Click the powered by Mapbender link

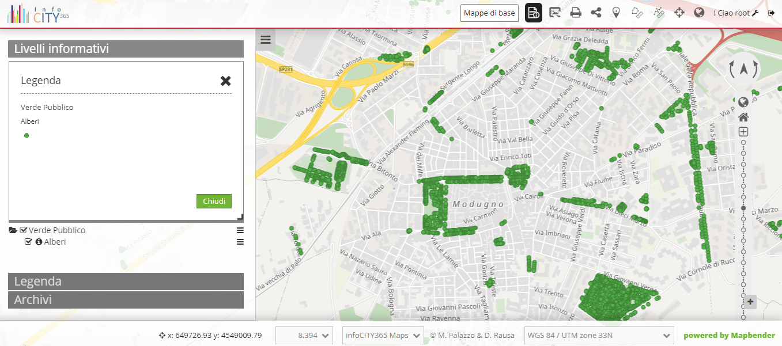(x=729, y=336)
